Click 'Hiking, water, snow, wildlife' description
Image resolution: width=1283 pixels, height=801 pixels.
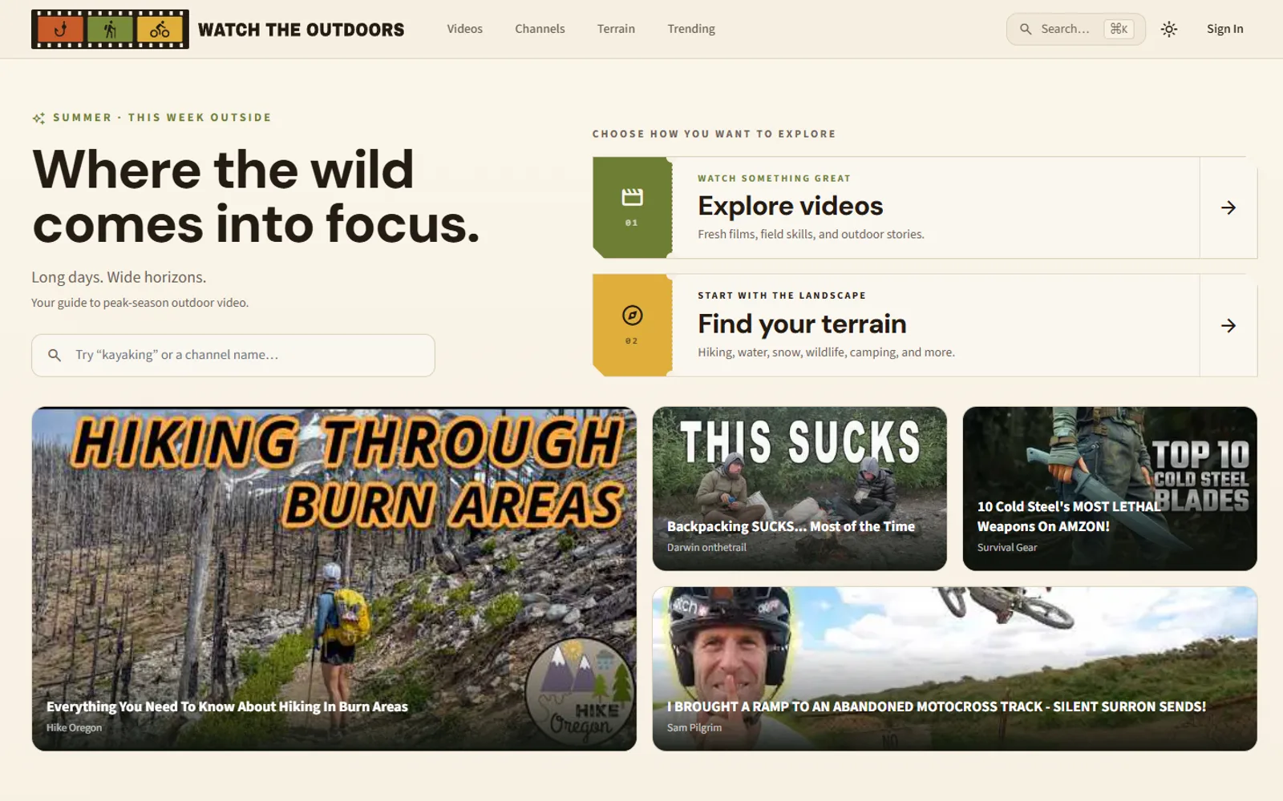coord(826,352)
